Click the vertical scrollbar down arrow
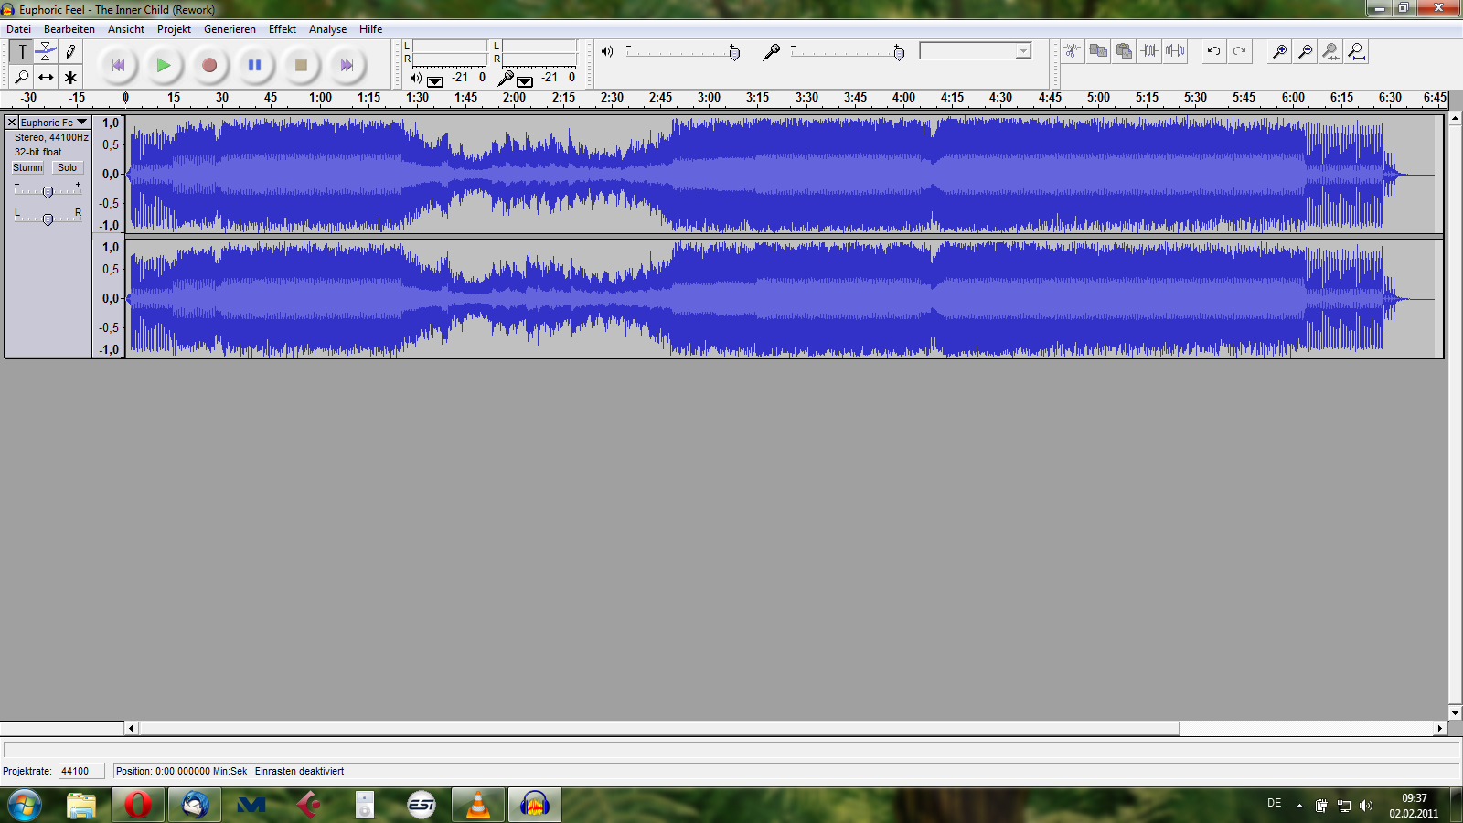 coord(1455,712)
